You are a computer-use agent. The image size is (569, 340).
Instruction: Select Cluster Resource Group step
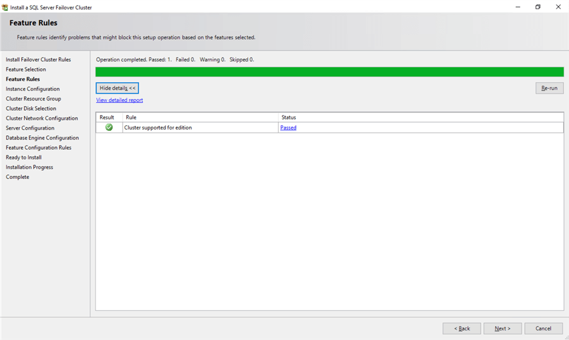click(x=34, y=99)
